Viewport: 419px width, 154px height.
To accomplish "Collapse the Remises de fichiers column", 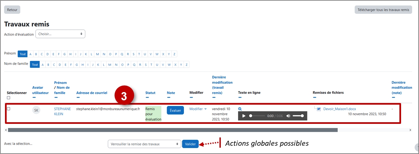I will (314, 98).
